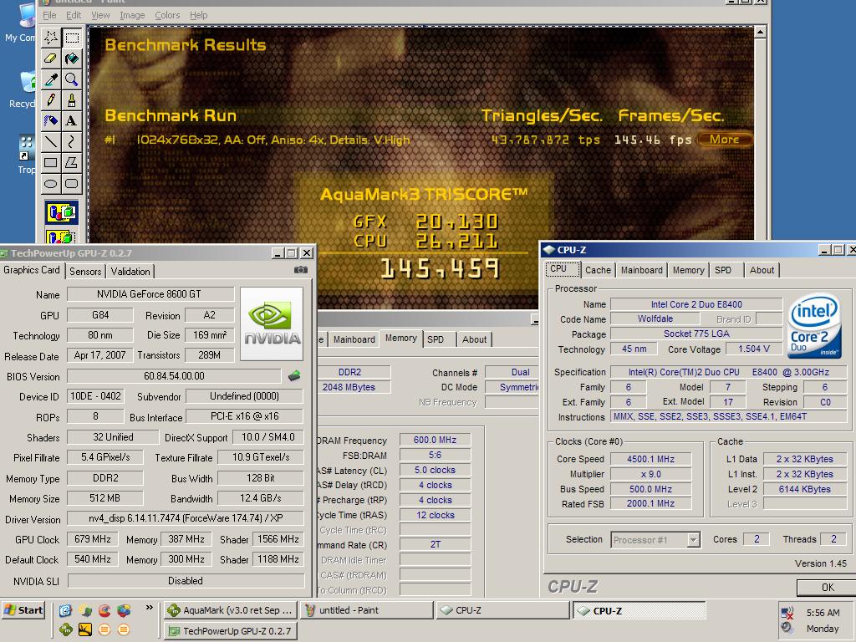Select the Brush tool in Paint
This screenshot has width=856, height=642.
click(x=72, y=100)
